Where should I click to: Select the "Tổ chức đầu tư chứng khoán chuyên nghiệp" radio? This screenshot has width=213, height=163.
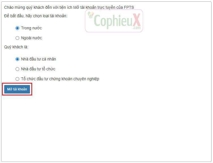point(17,79)
